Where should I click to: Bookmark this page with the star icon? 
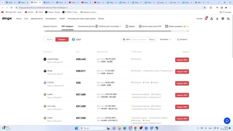pos(205,8)
